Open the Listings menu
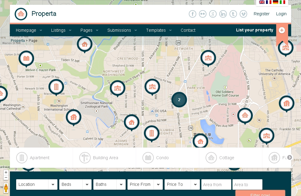The image size is (301, 196). click(61, 30)
